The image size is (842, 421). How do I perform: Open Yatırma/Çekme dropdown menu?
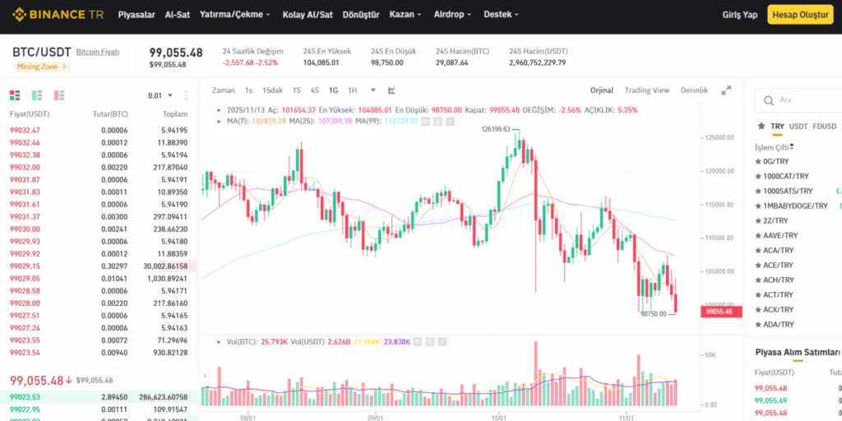[x=234, y=15]
